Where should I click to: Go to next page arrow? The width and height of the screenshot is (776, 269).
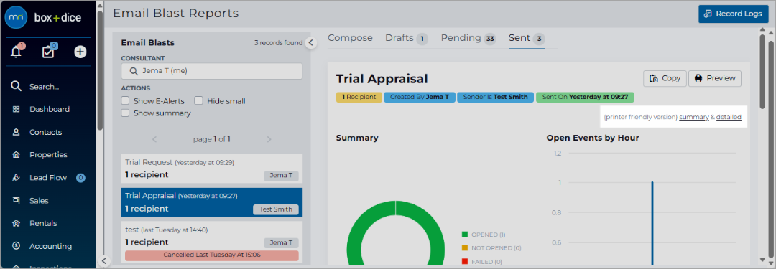coord(269,139)
